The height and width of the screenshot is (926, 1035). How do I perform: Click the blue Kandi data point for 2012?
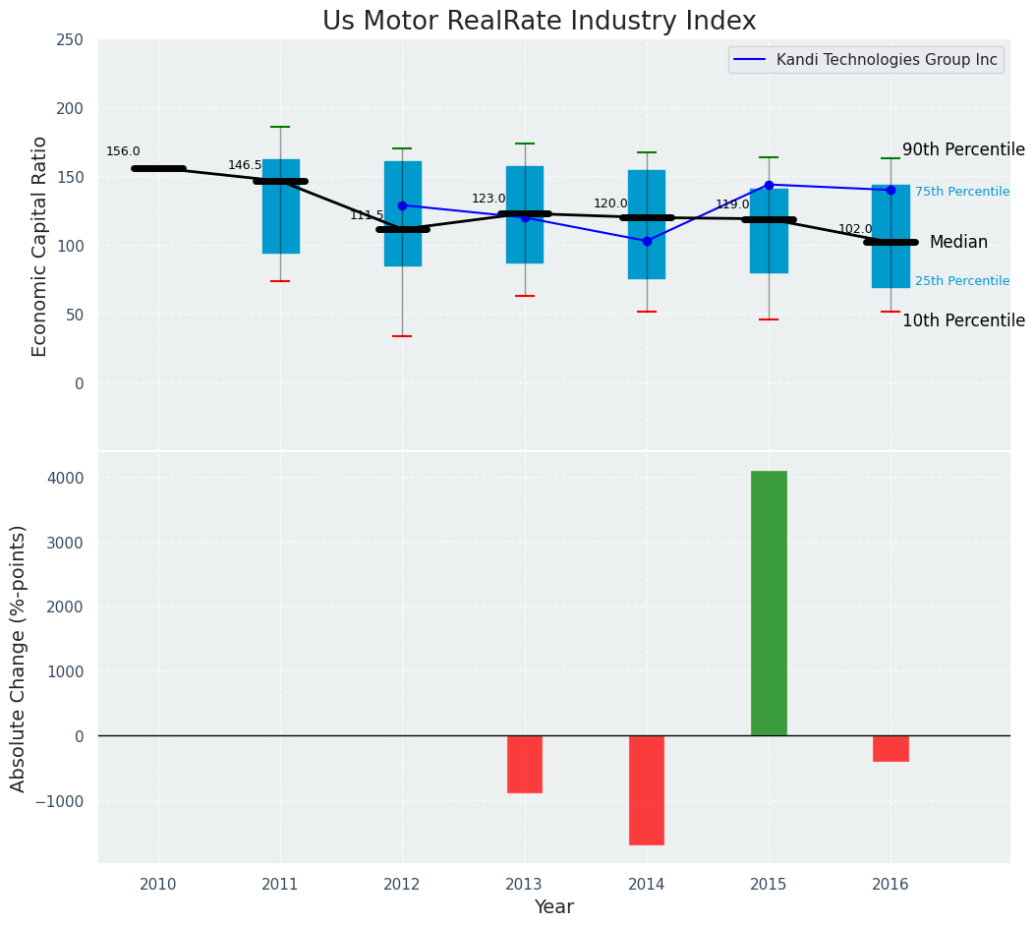tap(402, 205)
